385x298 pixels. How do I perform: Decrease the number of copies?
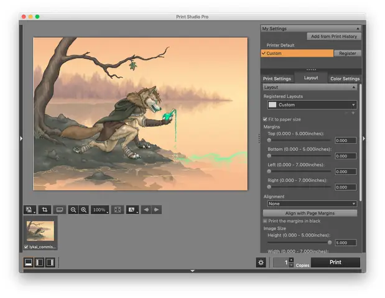(291, 265)
